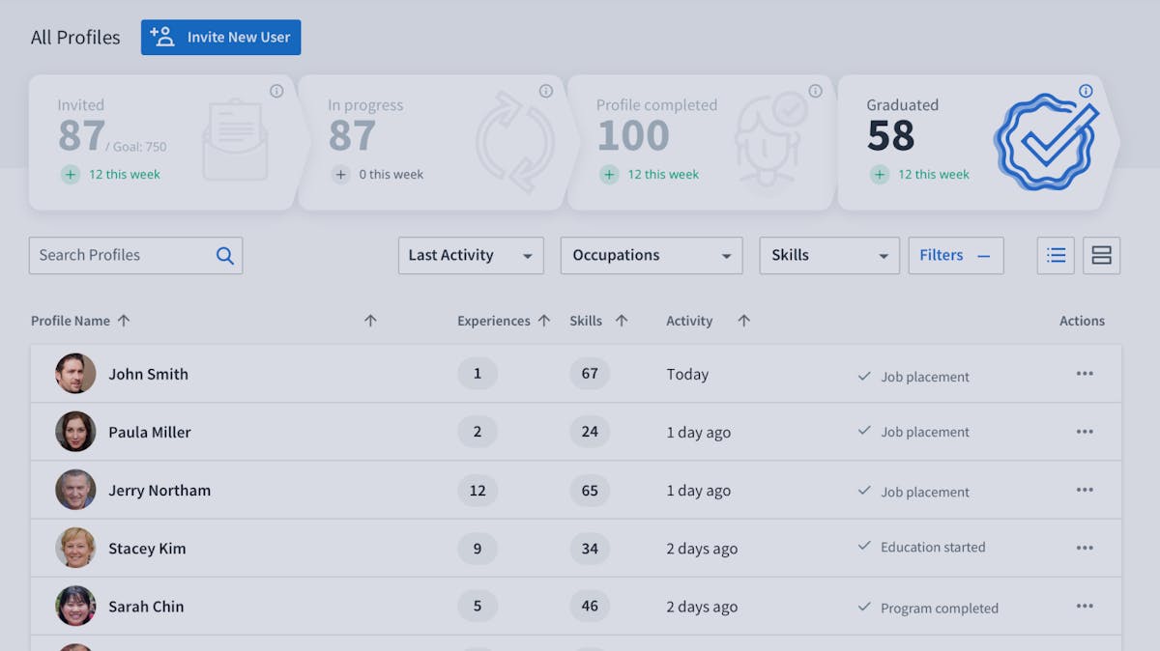Click John Smith's Job placement status

click(913, 377)
